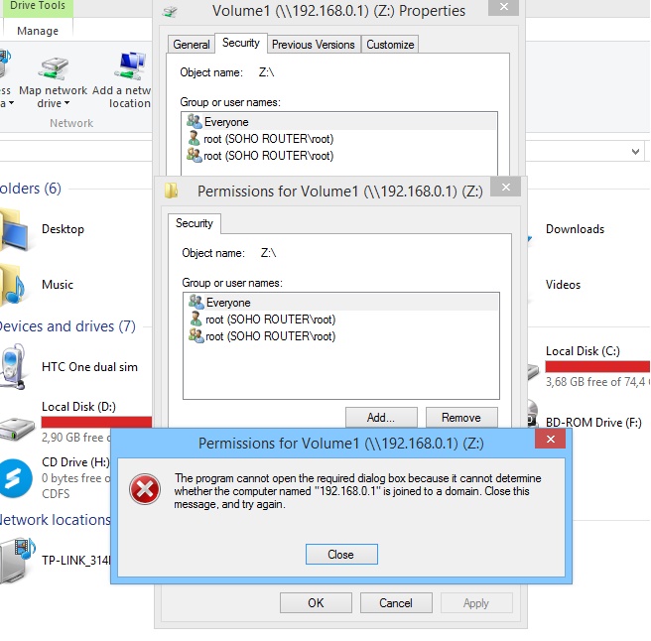Viewport: 651px width, 641px height.
Task: Collapse Devices and drives group header
Action: point(68,326)
